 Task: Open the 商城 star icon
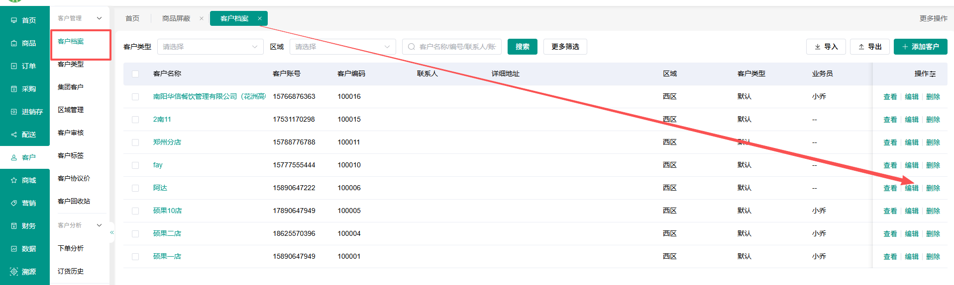[x=14, y=180]
